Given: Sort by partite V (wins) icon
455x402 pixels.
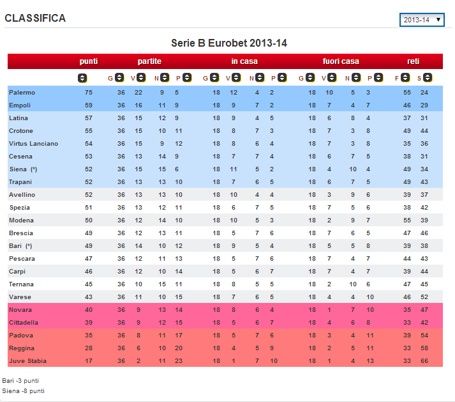Looking at the screenshot, I should point(141,78).
